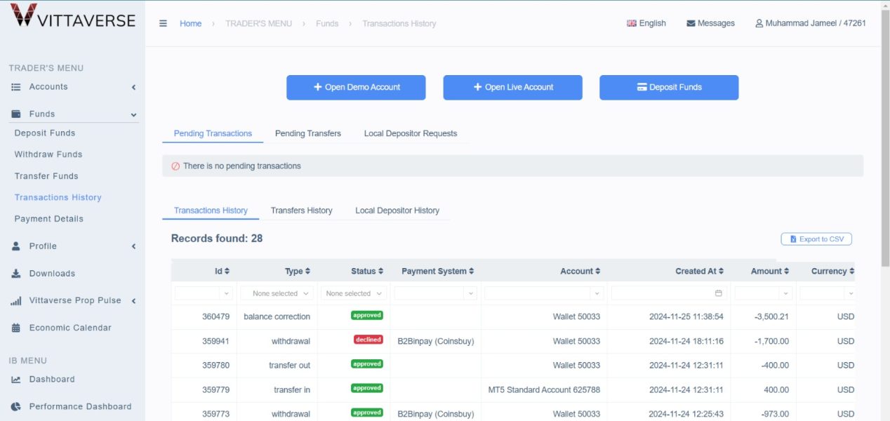
Task: Click the hamburger menu icon
Action: click(163, 23)
